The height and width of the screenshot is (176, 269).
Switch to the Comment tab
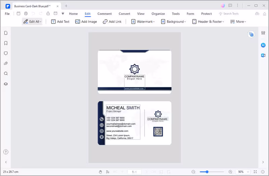click(105, 13)
